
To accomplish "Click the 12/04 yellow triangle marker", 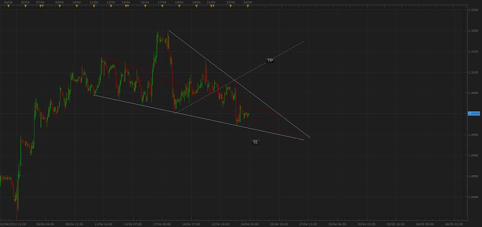I will (x=111, y=7).
